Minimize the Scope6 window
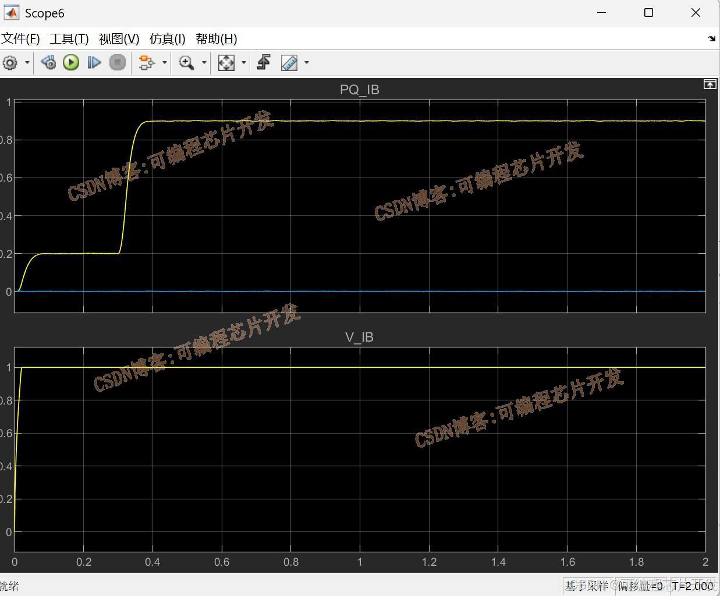 [602, 13]
